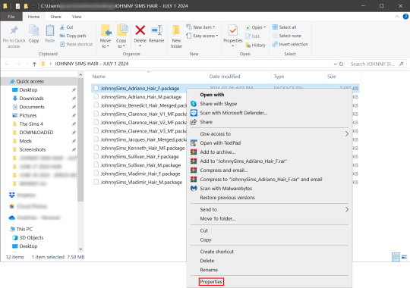Select This PC in navigation pane

(24, 229)
